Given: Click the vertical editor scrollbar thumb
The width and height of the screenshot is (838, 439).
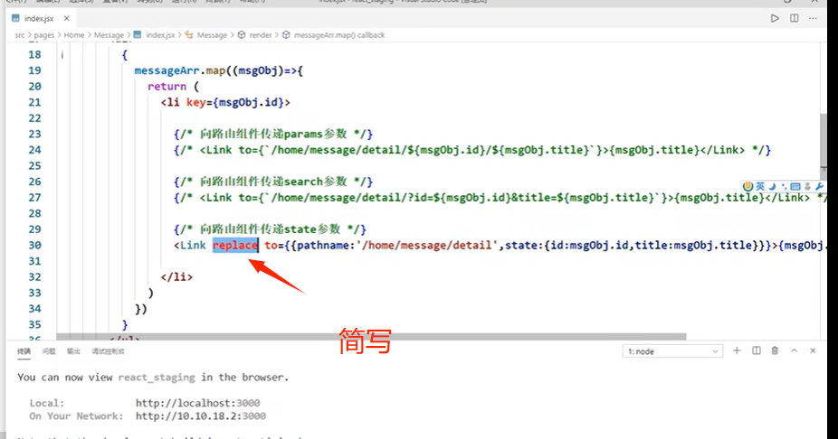Looking at the screenshot, I should 824,146.
